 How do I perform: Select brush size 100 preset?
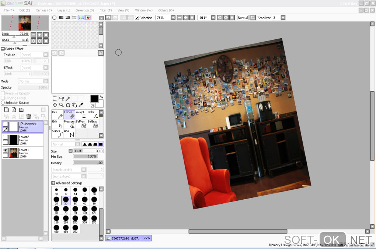click(x=85, y=210)
